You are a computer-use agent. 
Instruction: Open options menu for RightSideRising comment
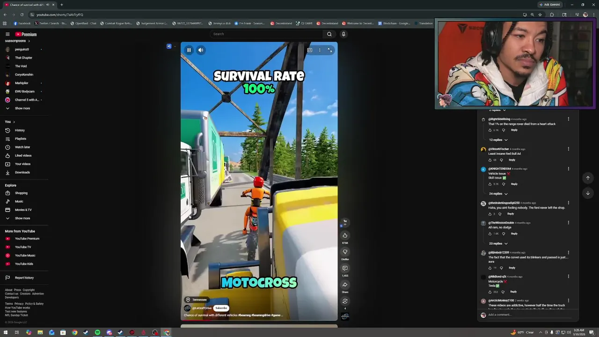tap(569, 119)
